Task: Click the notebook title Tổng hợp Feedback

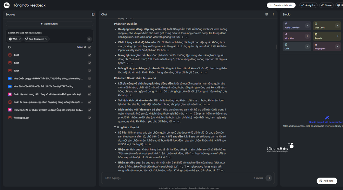Action: click(29, 5)
